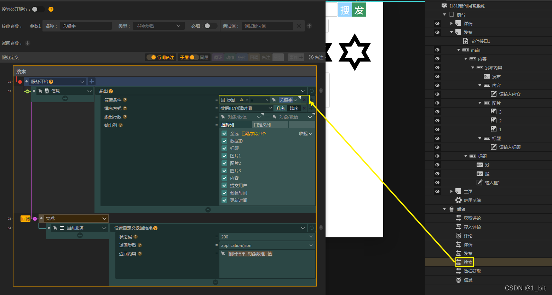
Task: Uncheck the 数据ID column checkbox
Action: [x=224, y=141]
